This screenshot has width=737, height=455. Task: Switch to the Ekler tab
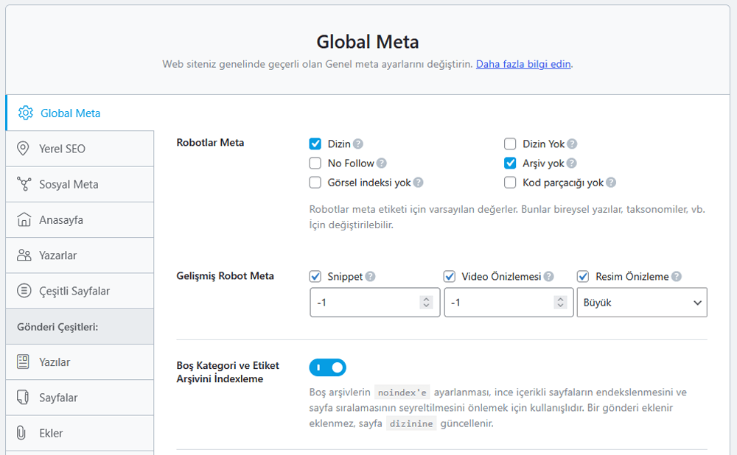pos(80,433)
